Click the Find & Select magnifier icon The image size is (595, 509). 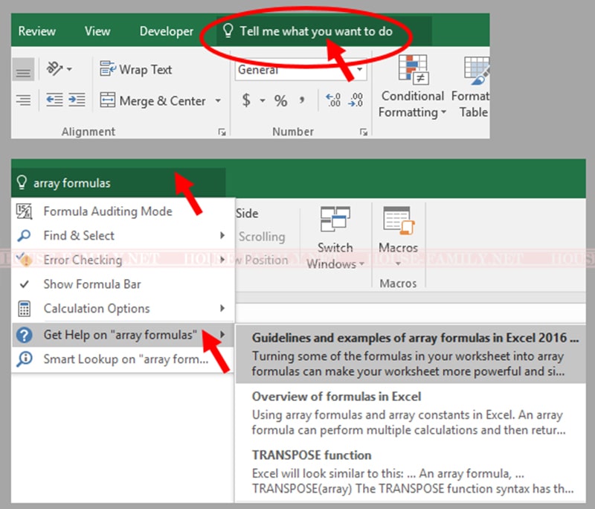(24, 235)
